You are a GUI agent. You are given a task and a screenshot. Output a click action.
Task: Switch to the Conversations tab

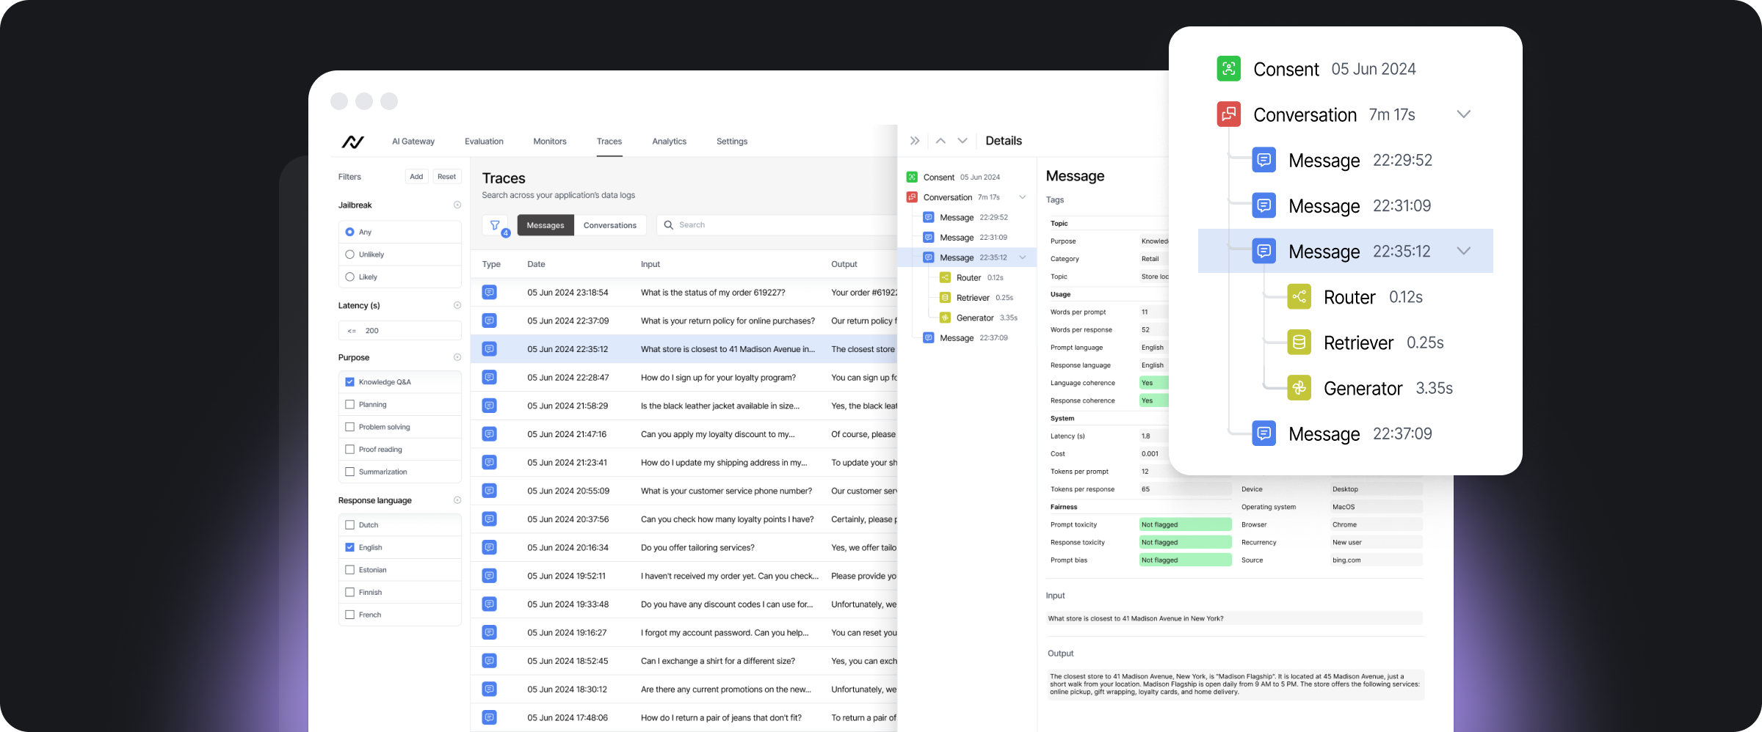pos(610,225)
